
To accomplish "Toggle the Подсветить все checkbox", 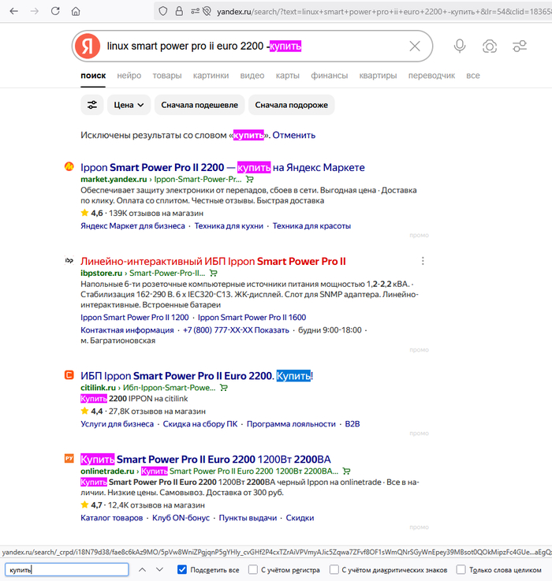I will coord(183,569).
